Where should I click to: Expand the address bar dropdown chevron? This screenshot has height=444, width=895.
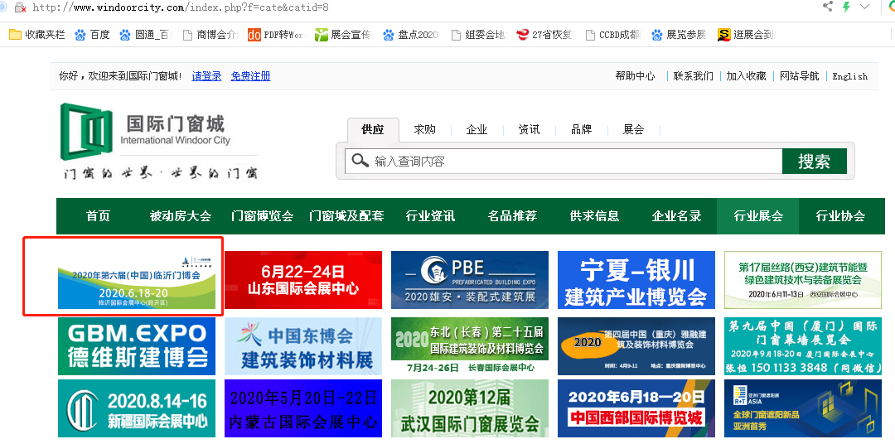(864, 7)
